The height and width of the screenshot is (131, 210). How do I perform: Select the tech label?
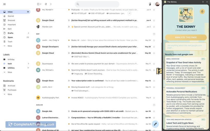15,64
